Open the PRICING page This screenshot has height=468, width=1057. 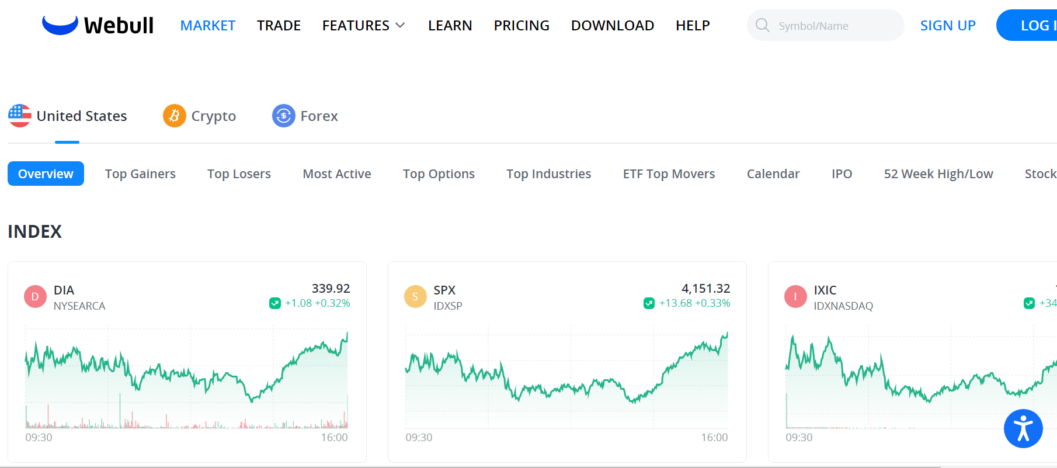521,26
